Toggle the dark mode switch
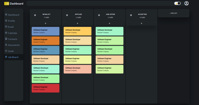This screenshot has width=199, height=105. tap(177, 3)
